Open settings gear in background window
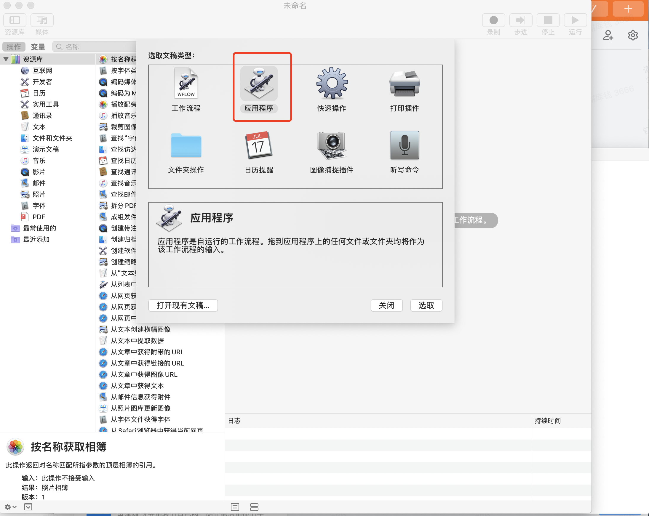The width and height of the screenshot is (649, 516). click(x=633, y=36)
